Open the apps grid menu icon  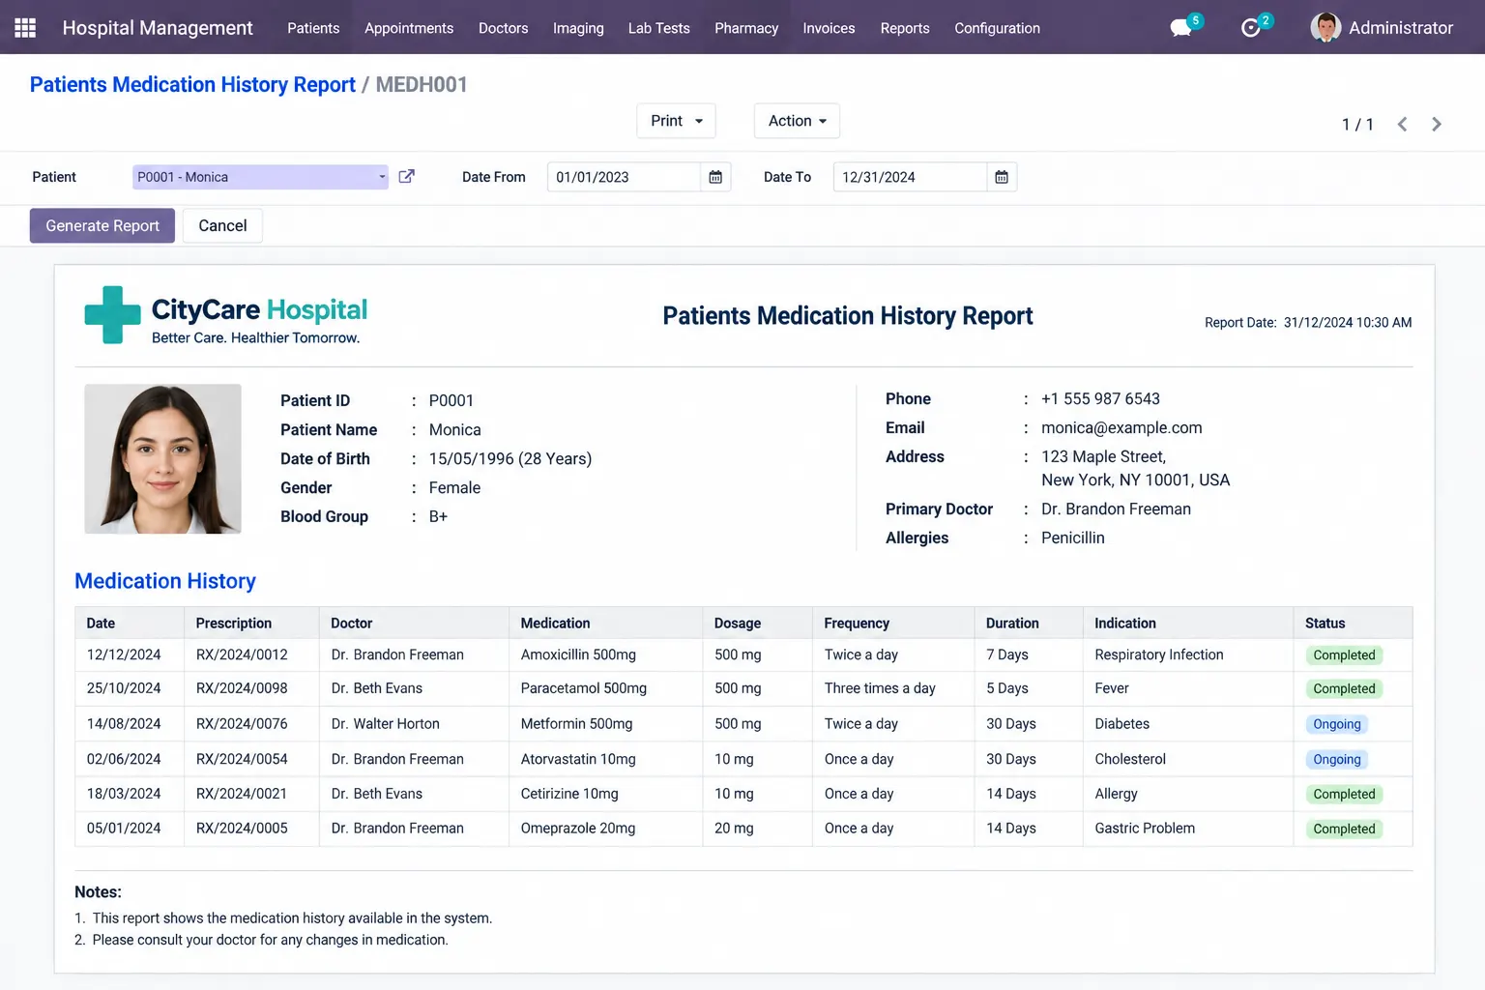pos(25,28)
